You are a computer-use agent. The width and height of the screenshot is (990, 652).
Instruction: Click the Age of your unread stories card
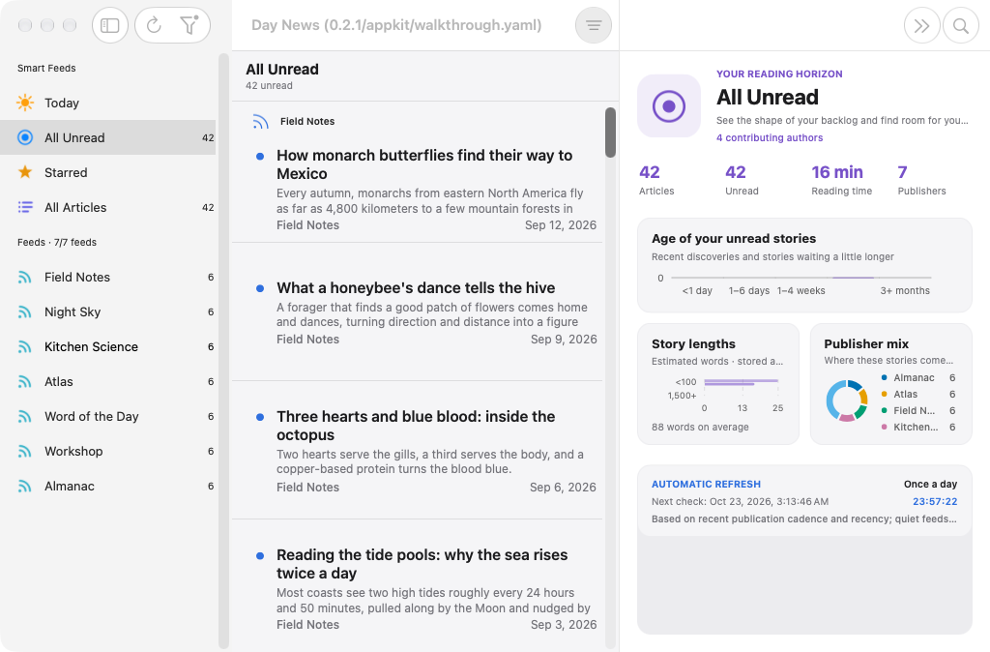(804, 265)
